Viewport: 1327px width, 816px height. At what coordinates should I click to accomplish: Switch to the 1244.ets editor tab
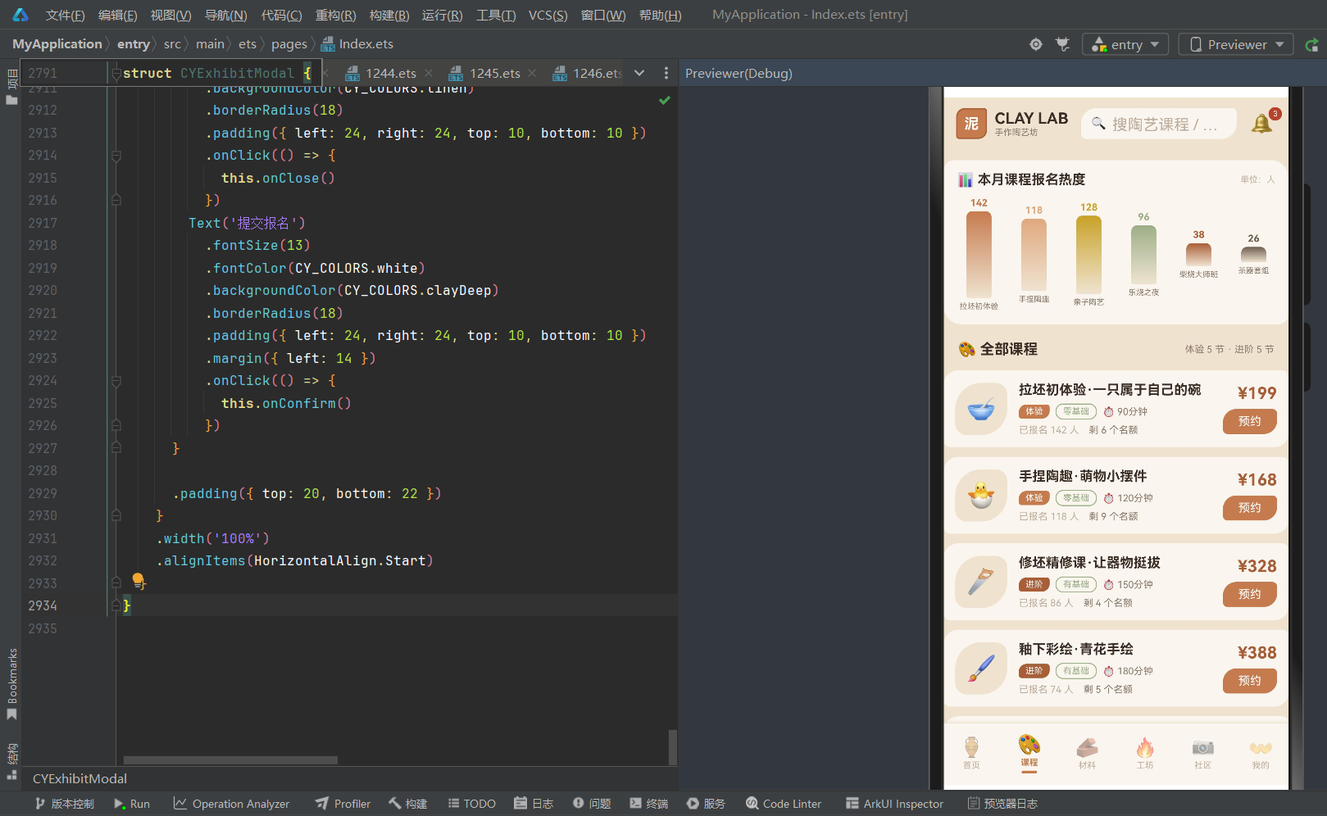[x=390, y=73]
